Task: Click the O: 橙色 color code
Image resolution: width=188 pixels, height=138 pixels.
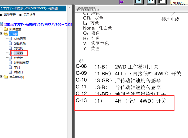Action: coord(91,33)
